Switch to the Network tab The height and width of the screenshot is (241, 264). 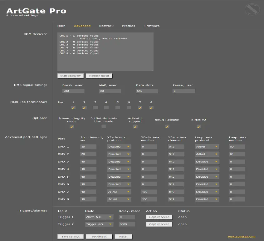tap(106, 26)
